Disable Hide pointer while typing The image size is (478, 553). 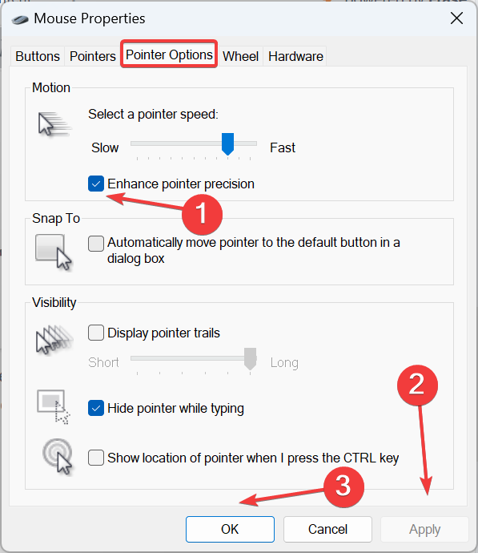(x=96, y=408)
